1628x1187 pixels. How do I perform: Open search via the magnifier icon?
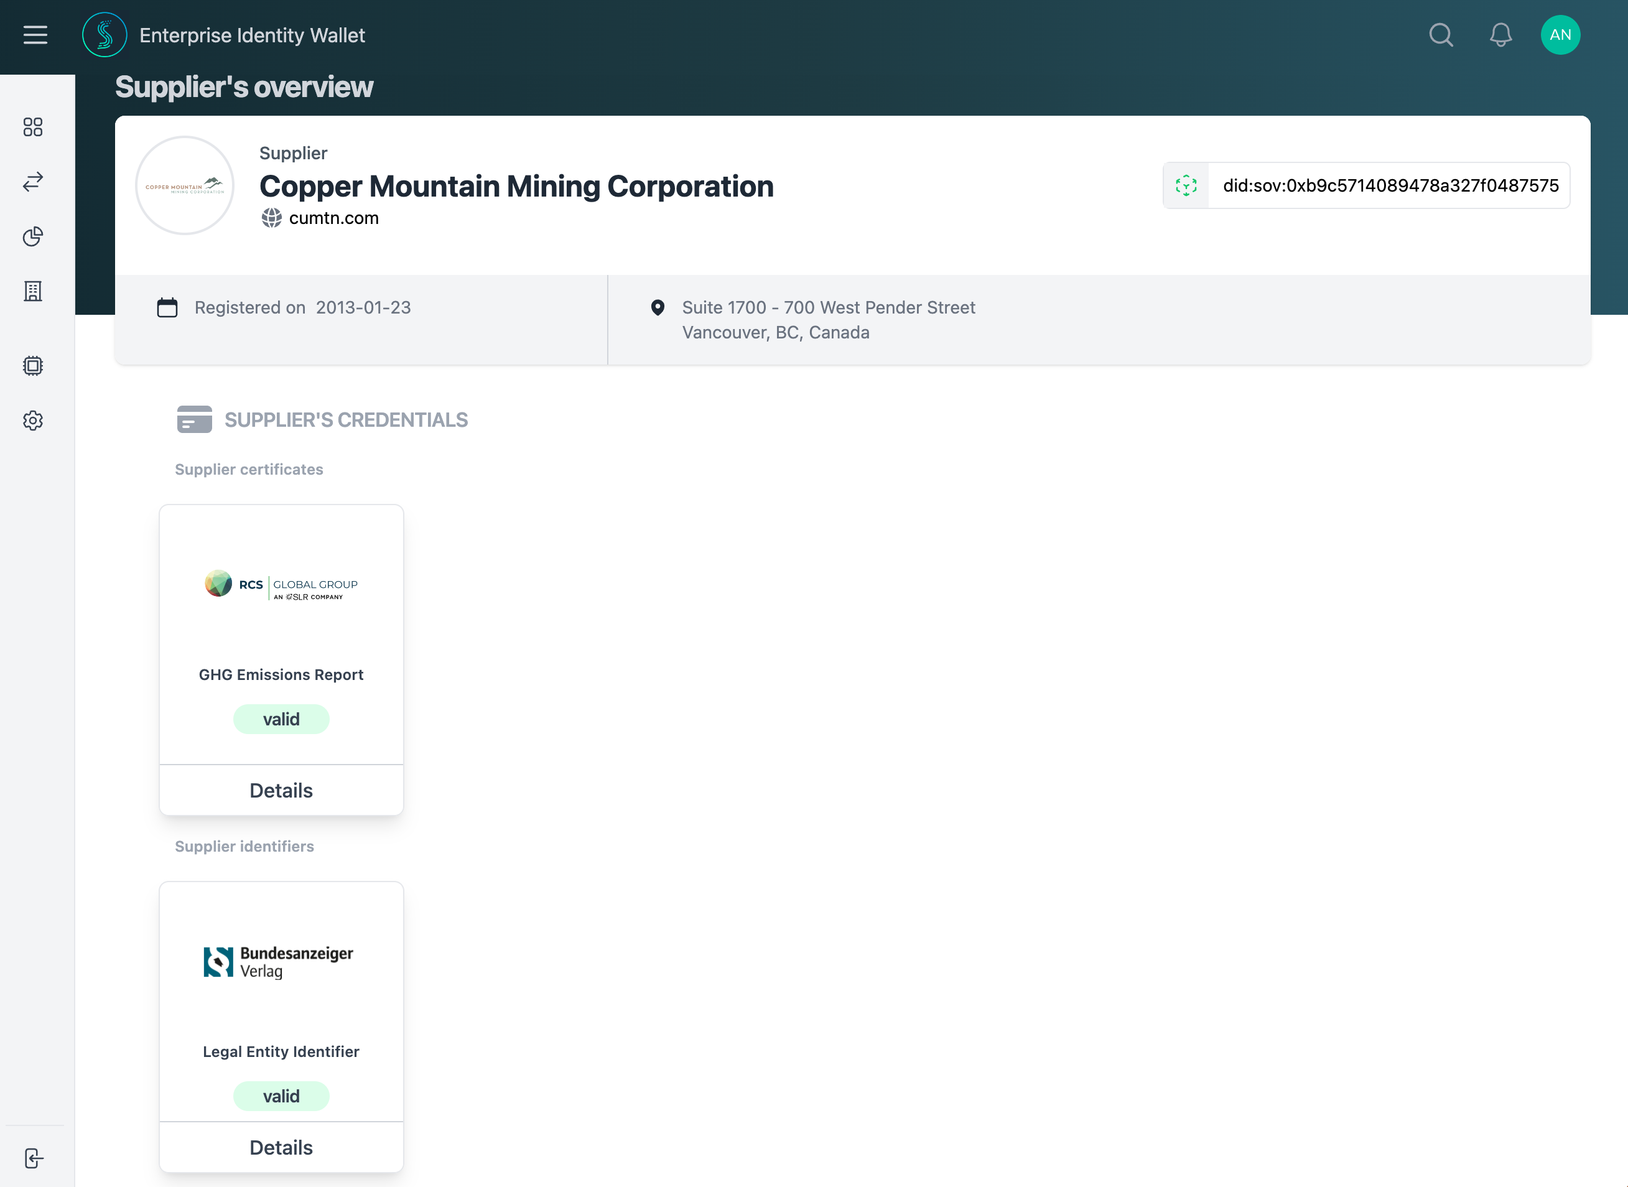point(1441,34)
